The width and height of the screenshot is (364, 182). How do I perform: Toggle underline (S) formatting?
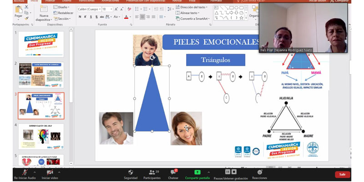(x=91, y=17)
